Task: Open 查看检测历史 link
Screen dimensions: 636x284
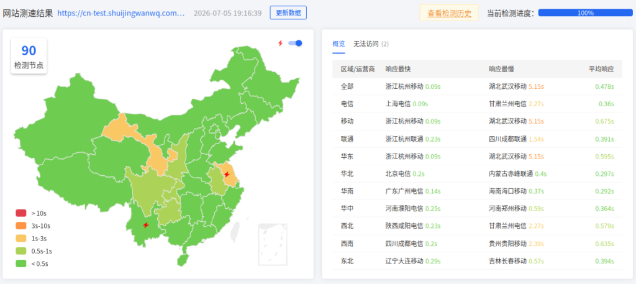Action: click(449, 13)
